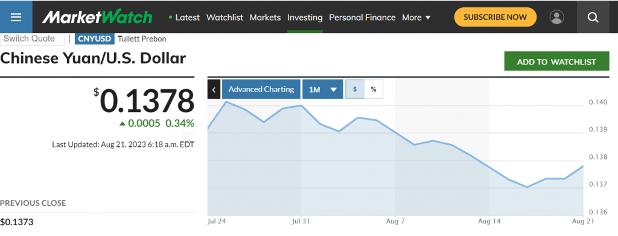Open the hamburger navigation menu
618x236 pixels.
coord(16,17)
